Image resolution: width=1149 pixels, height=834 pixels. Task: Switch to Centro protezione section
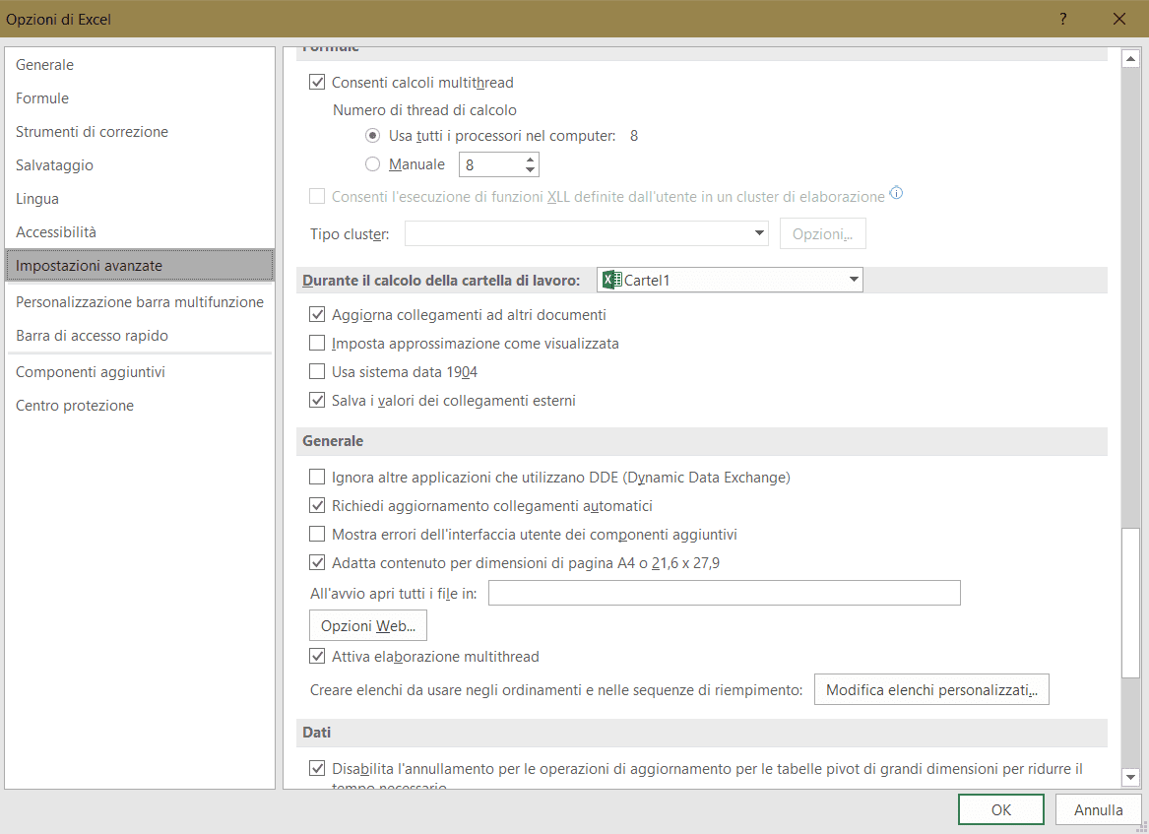tap(75, 406)
